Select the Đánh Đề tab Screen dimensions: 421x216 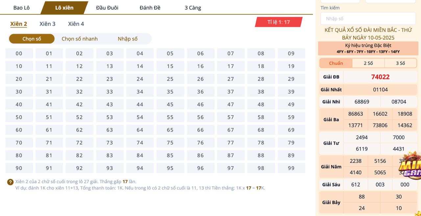[150, 8]
